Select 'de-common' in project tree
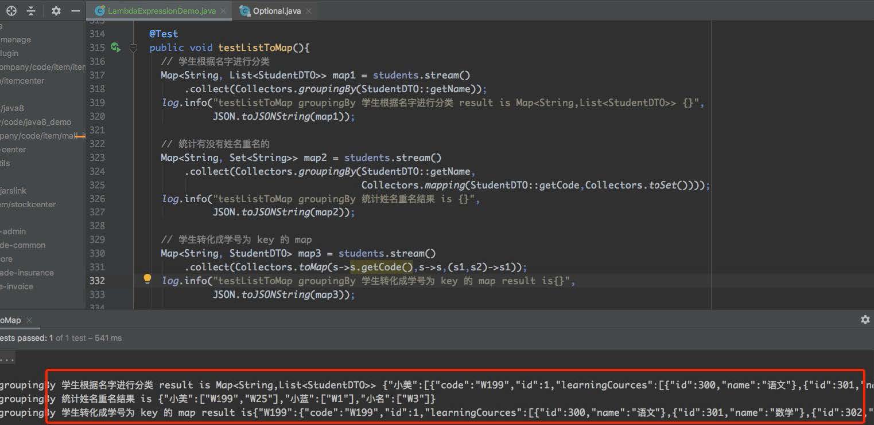 pyautogui.click(x=22, y=245)
